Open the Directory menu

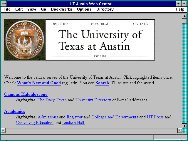(105, 9)
